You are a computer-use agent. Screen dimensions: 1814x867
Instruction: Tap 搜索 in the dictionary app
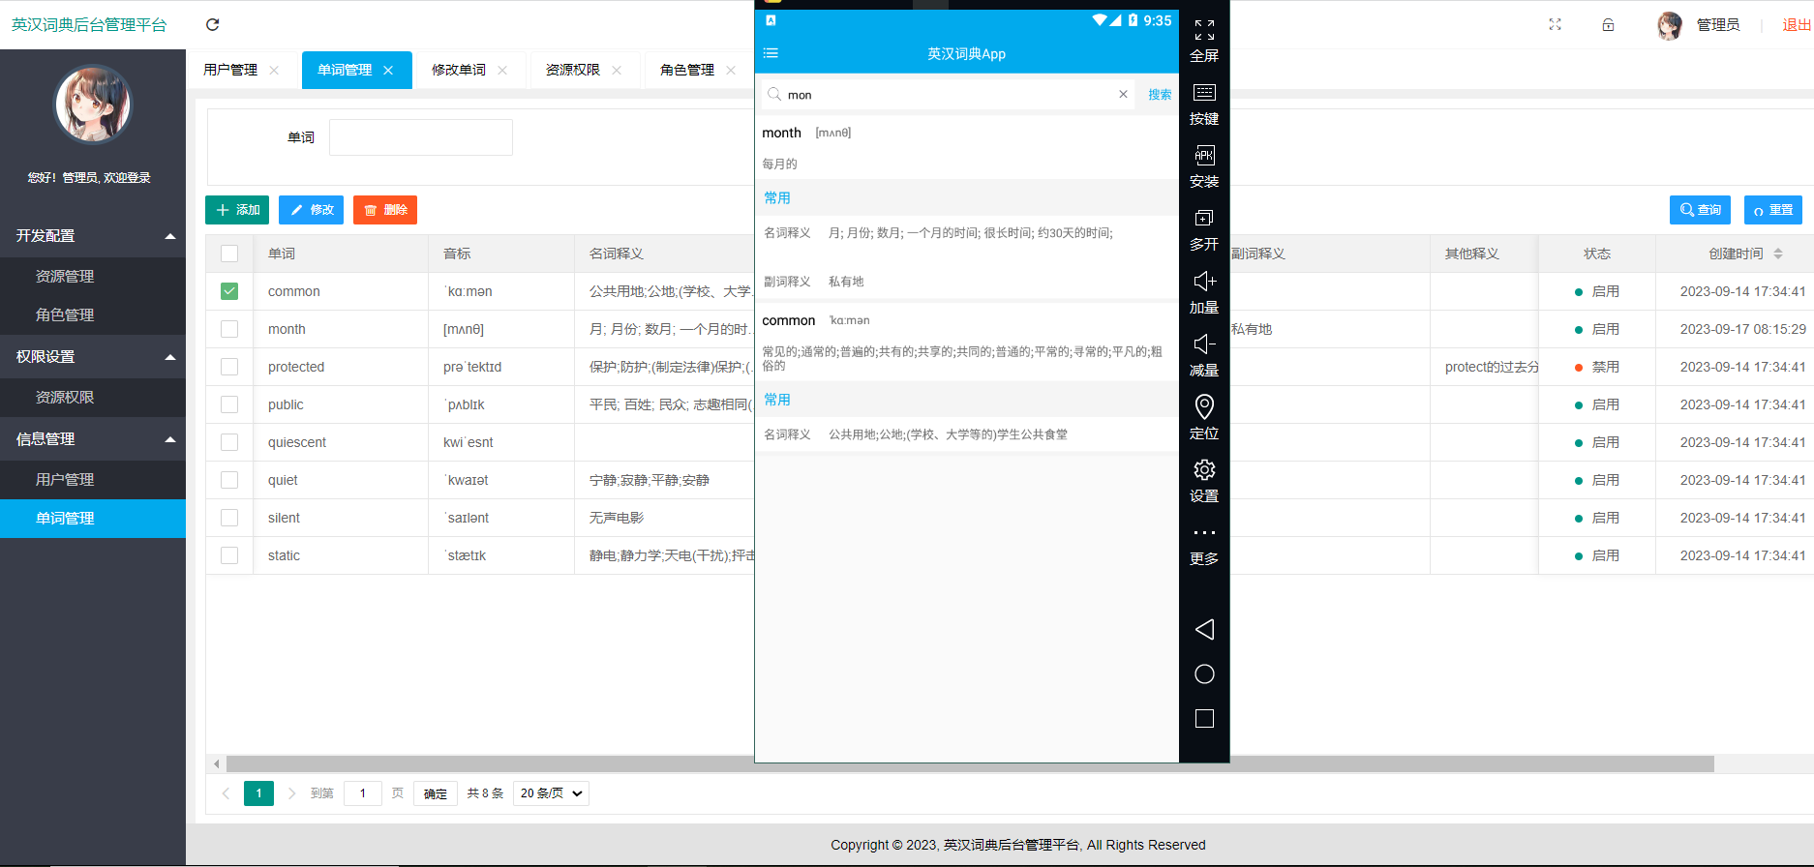click(x=1160, y=94)
